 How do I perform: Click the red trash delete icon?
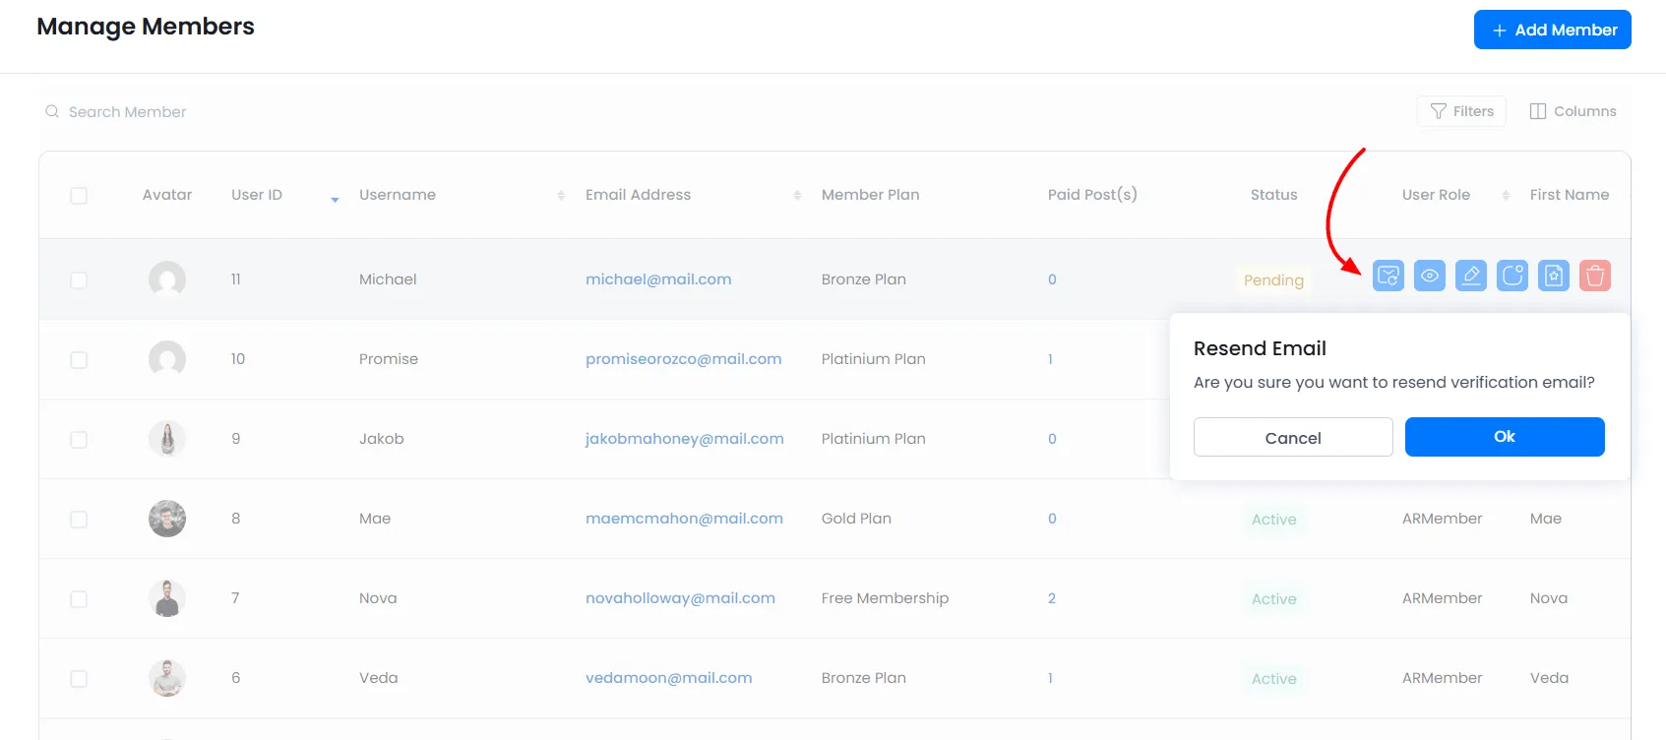(1594, 276)
